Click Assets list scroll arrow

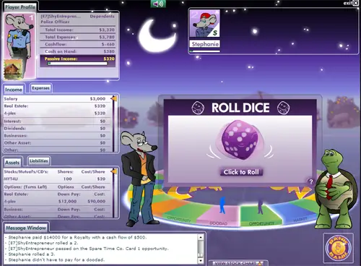coord(114,171)
